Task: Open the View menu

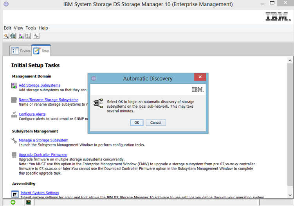Action: pos(18,28)
